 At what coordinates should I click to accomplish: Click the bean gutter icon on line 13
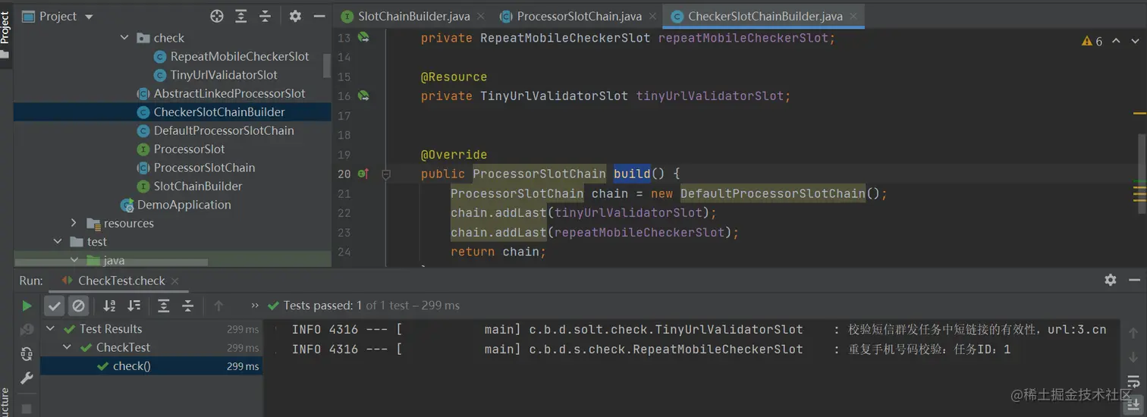pos(363,37)
